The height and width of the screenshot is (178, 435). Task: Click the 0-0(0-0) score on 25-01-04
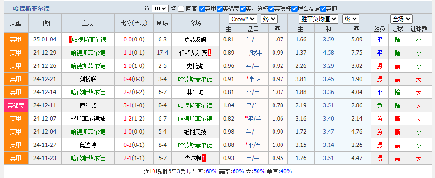click(x=134, y=40)
